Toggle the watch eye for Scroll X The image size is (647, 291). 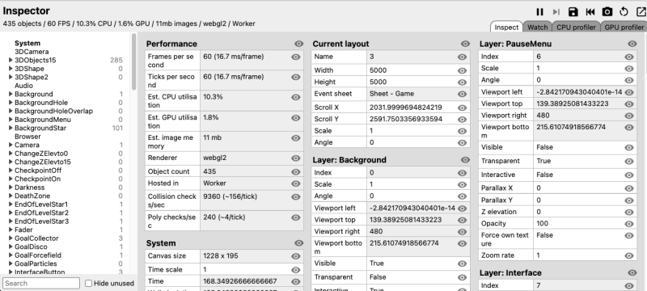(462, 108)
